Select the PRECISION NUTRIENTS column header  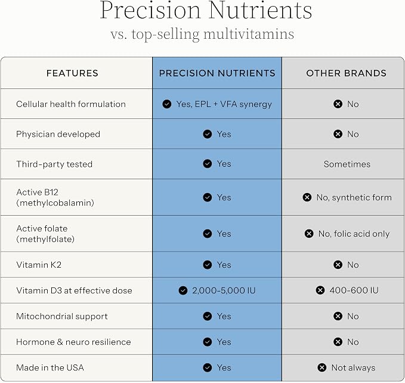(x=217, y=73)
